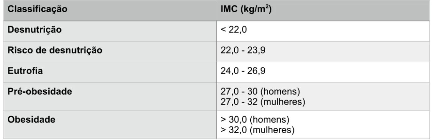Click the value < 22,0
Screen dimensions: 437x140
(x=233, y=30)
